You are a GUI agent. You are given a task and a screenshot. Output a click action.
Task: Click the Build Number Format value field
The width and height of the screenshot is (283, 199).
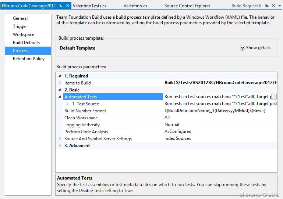pos(215,111)
